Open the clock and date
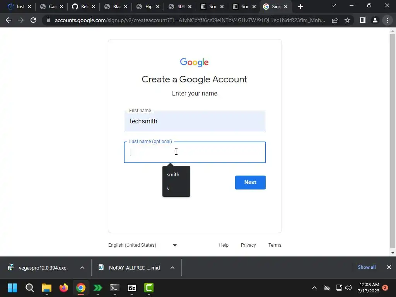Image resolution: width=396 pixels, height=297 pixels. pos(369,288)
